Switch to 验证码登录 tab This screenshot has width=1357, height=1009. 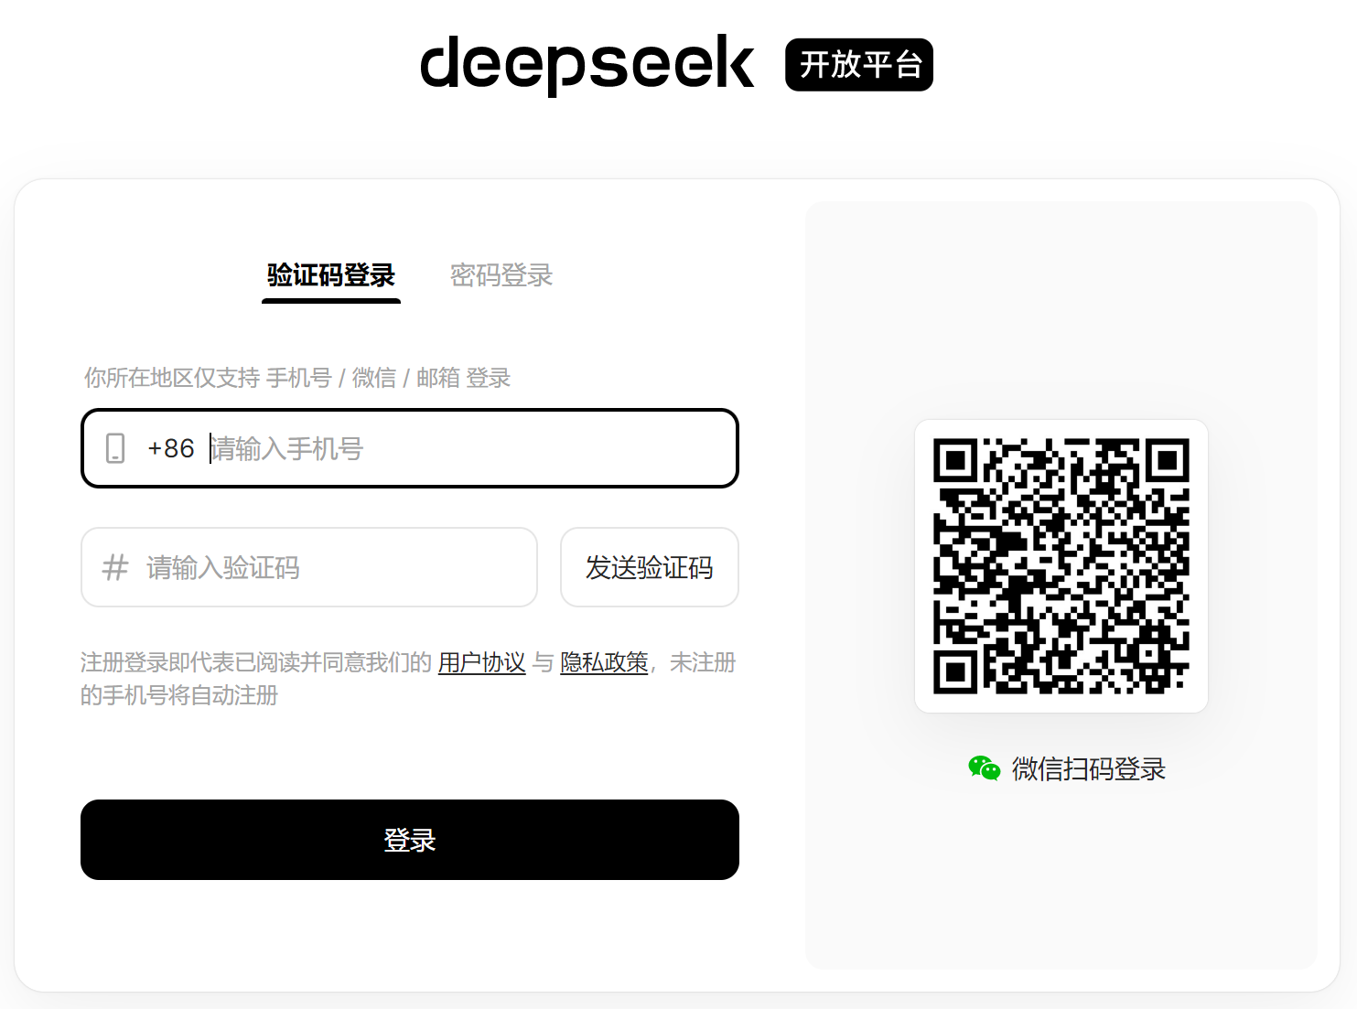coord(331,275)
